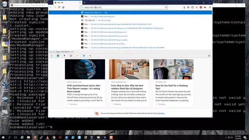
Task: Search with Twitter one-off engine icon
Action: click(x=84, y=56)
